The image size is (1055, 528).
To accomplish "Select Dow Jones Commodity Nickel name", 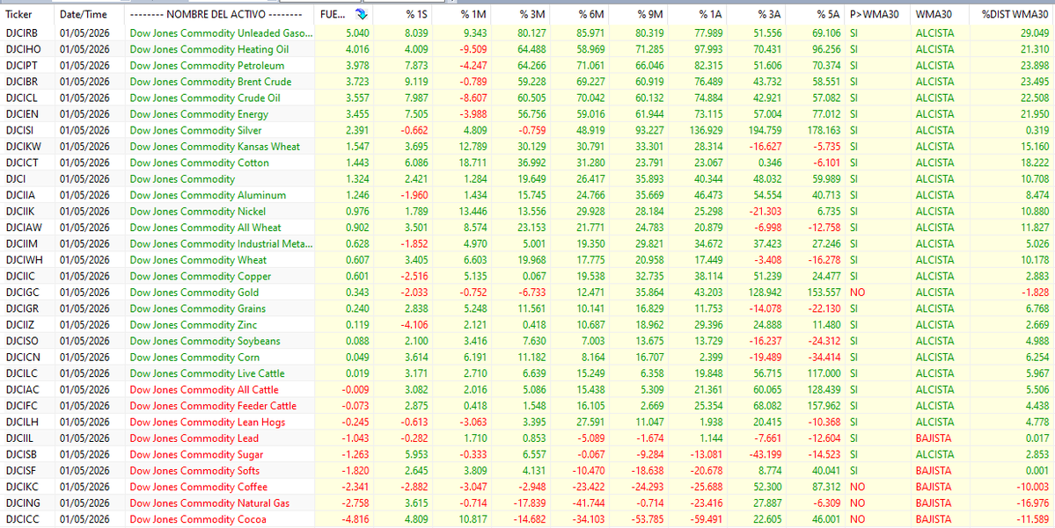I will click(x=199, y=211).
